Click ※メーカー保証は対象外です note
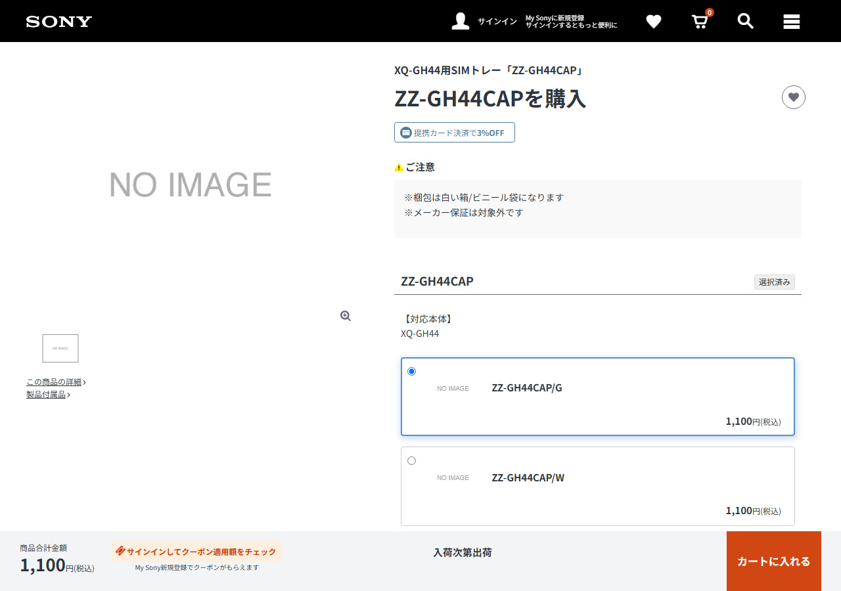The height and width of the screenshot is (591, 841). 464,213
